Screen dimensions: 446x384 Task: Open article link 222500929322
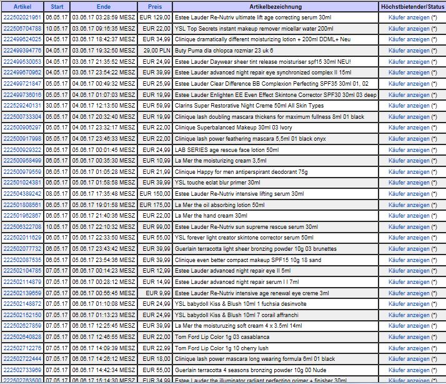(22, 150)
